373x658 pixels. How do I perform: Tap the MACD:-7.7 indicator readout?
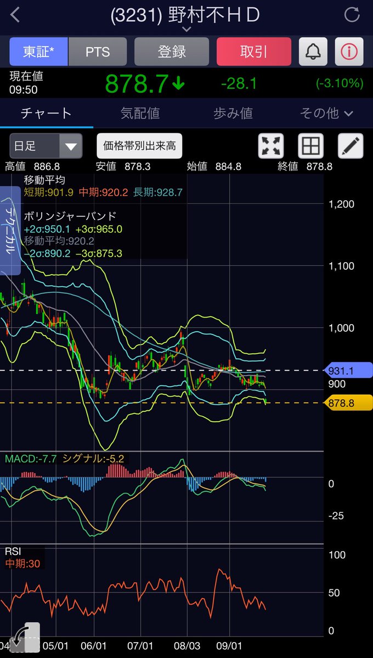pos(31,459)
